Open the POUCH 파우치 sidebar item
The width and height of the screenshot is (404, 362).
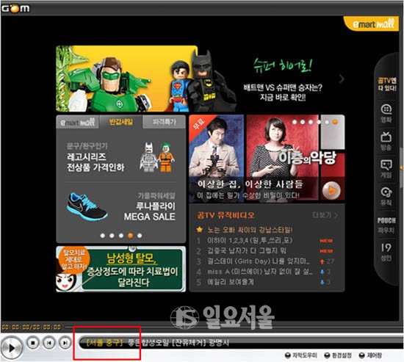(x=386, y=225)
